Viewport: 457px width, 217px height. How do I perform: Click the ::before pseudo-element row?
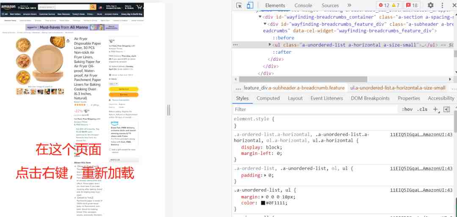[x=283, y=38]
